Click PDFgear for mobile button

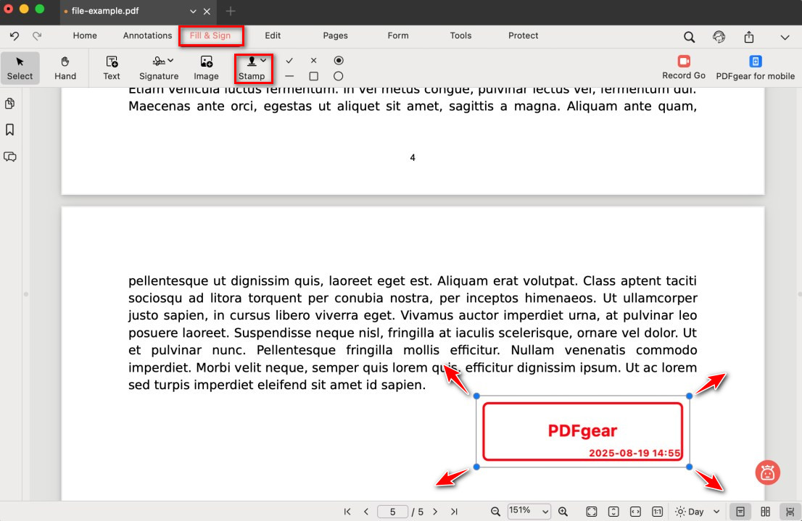(x=755, y=67)
